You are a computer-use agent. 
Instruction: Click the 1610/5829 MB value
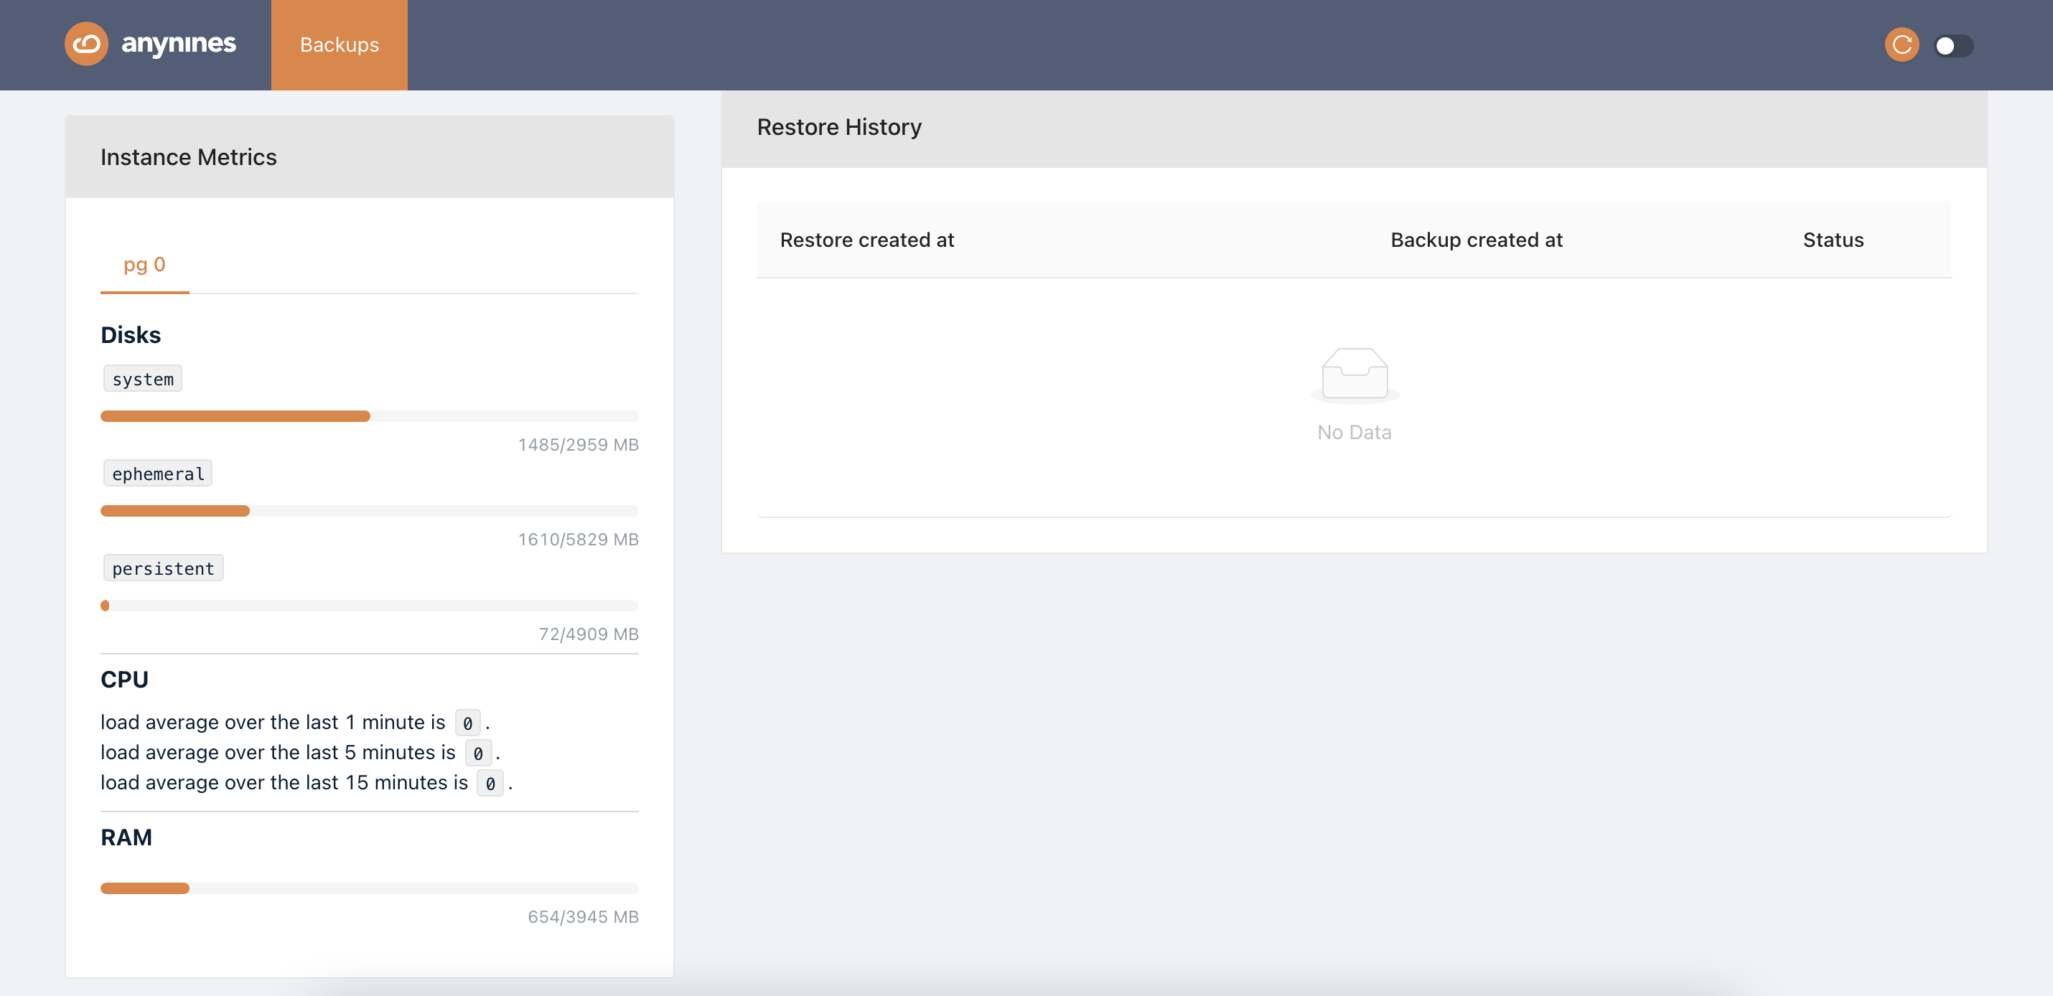[x=579, y=540]
